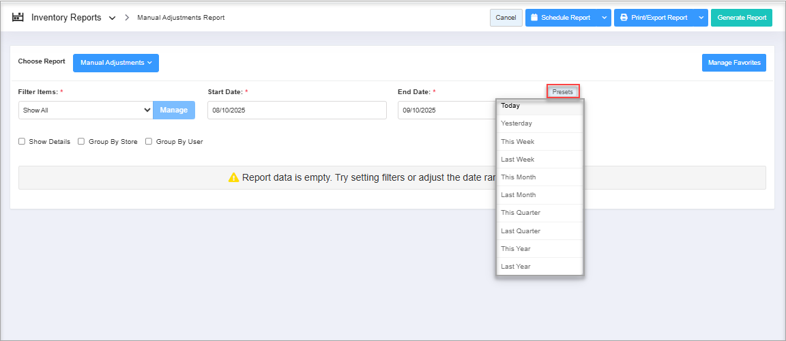Screen dimensions: 786x341
Task: Click the Generate Report button
Action: (x=742, y=18)
